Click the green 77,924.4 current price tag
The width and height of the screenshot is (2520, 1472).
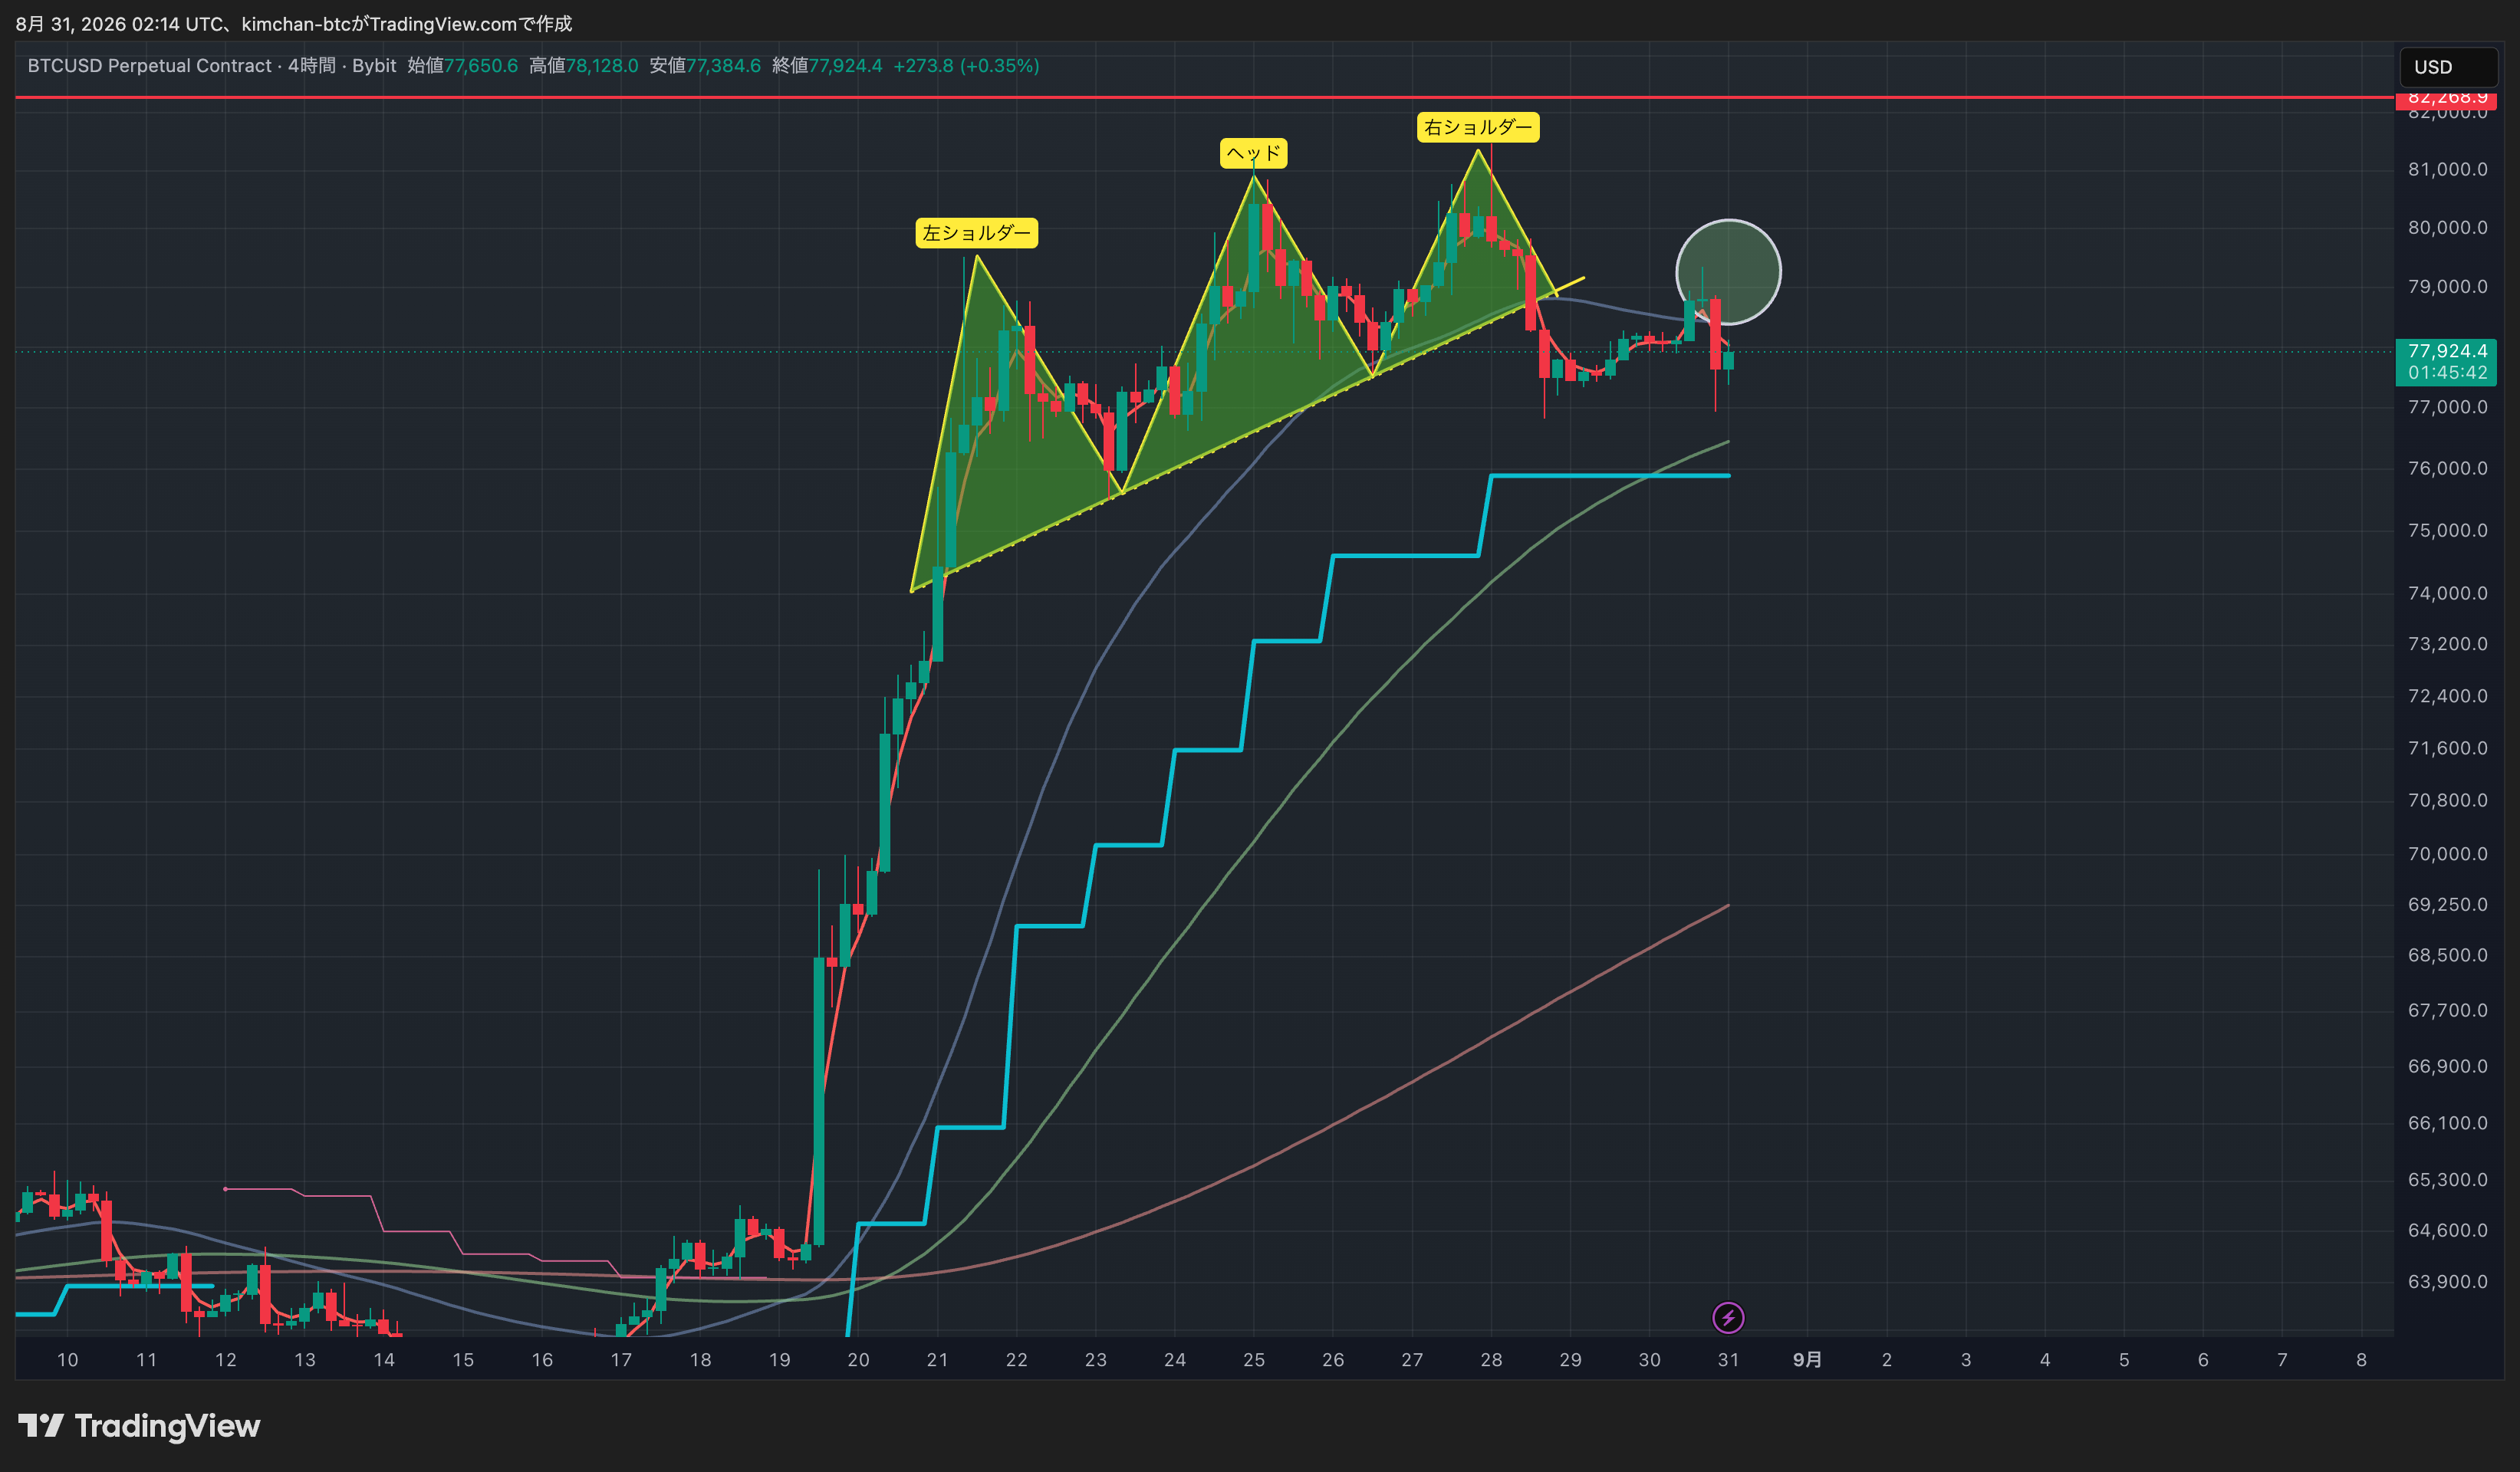pyautogui.click(x=2446, y=351)
